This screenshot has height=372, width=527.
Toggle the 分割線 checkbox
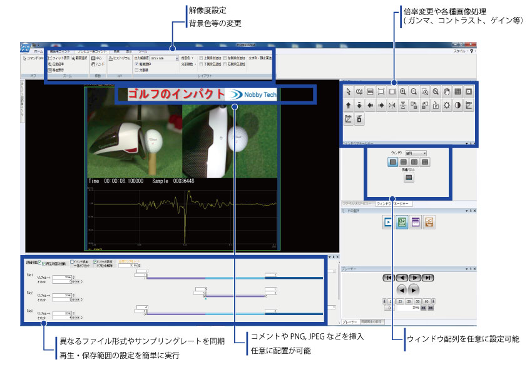pyautogui.click(x=136, y=70)
